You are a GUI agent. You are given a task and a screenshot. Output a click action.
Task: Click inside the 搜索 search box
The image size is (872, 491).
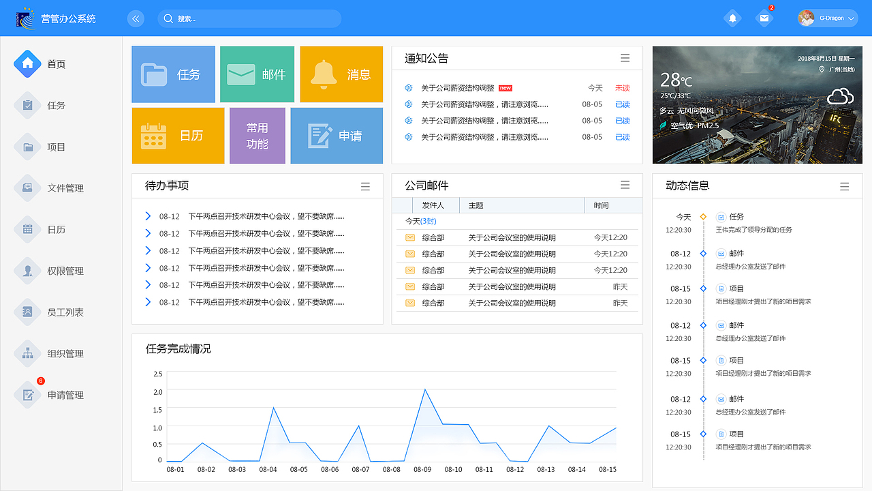click(x=249, y=18)
